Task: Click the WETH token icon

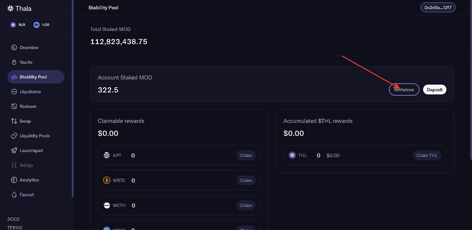Action: 107,205
